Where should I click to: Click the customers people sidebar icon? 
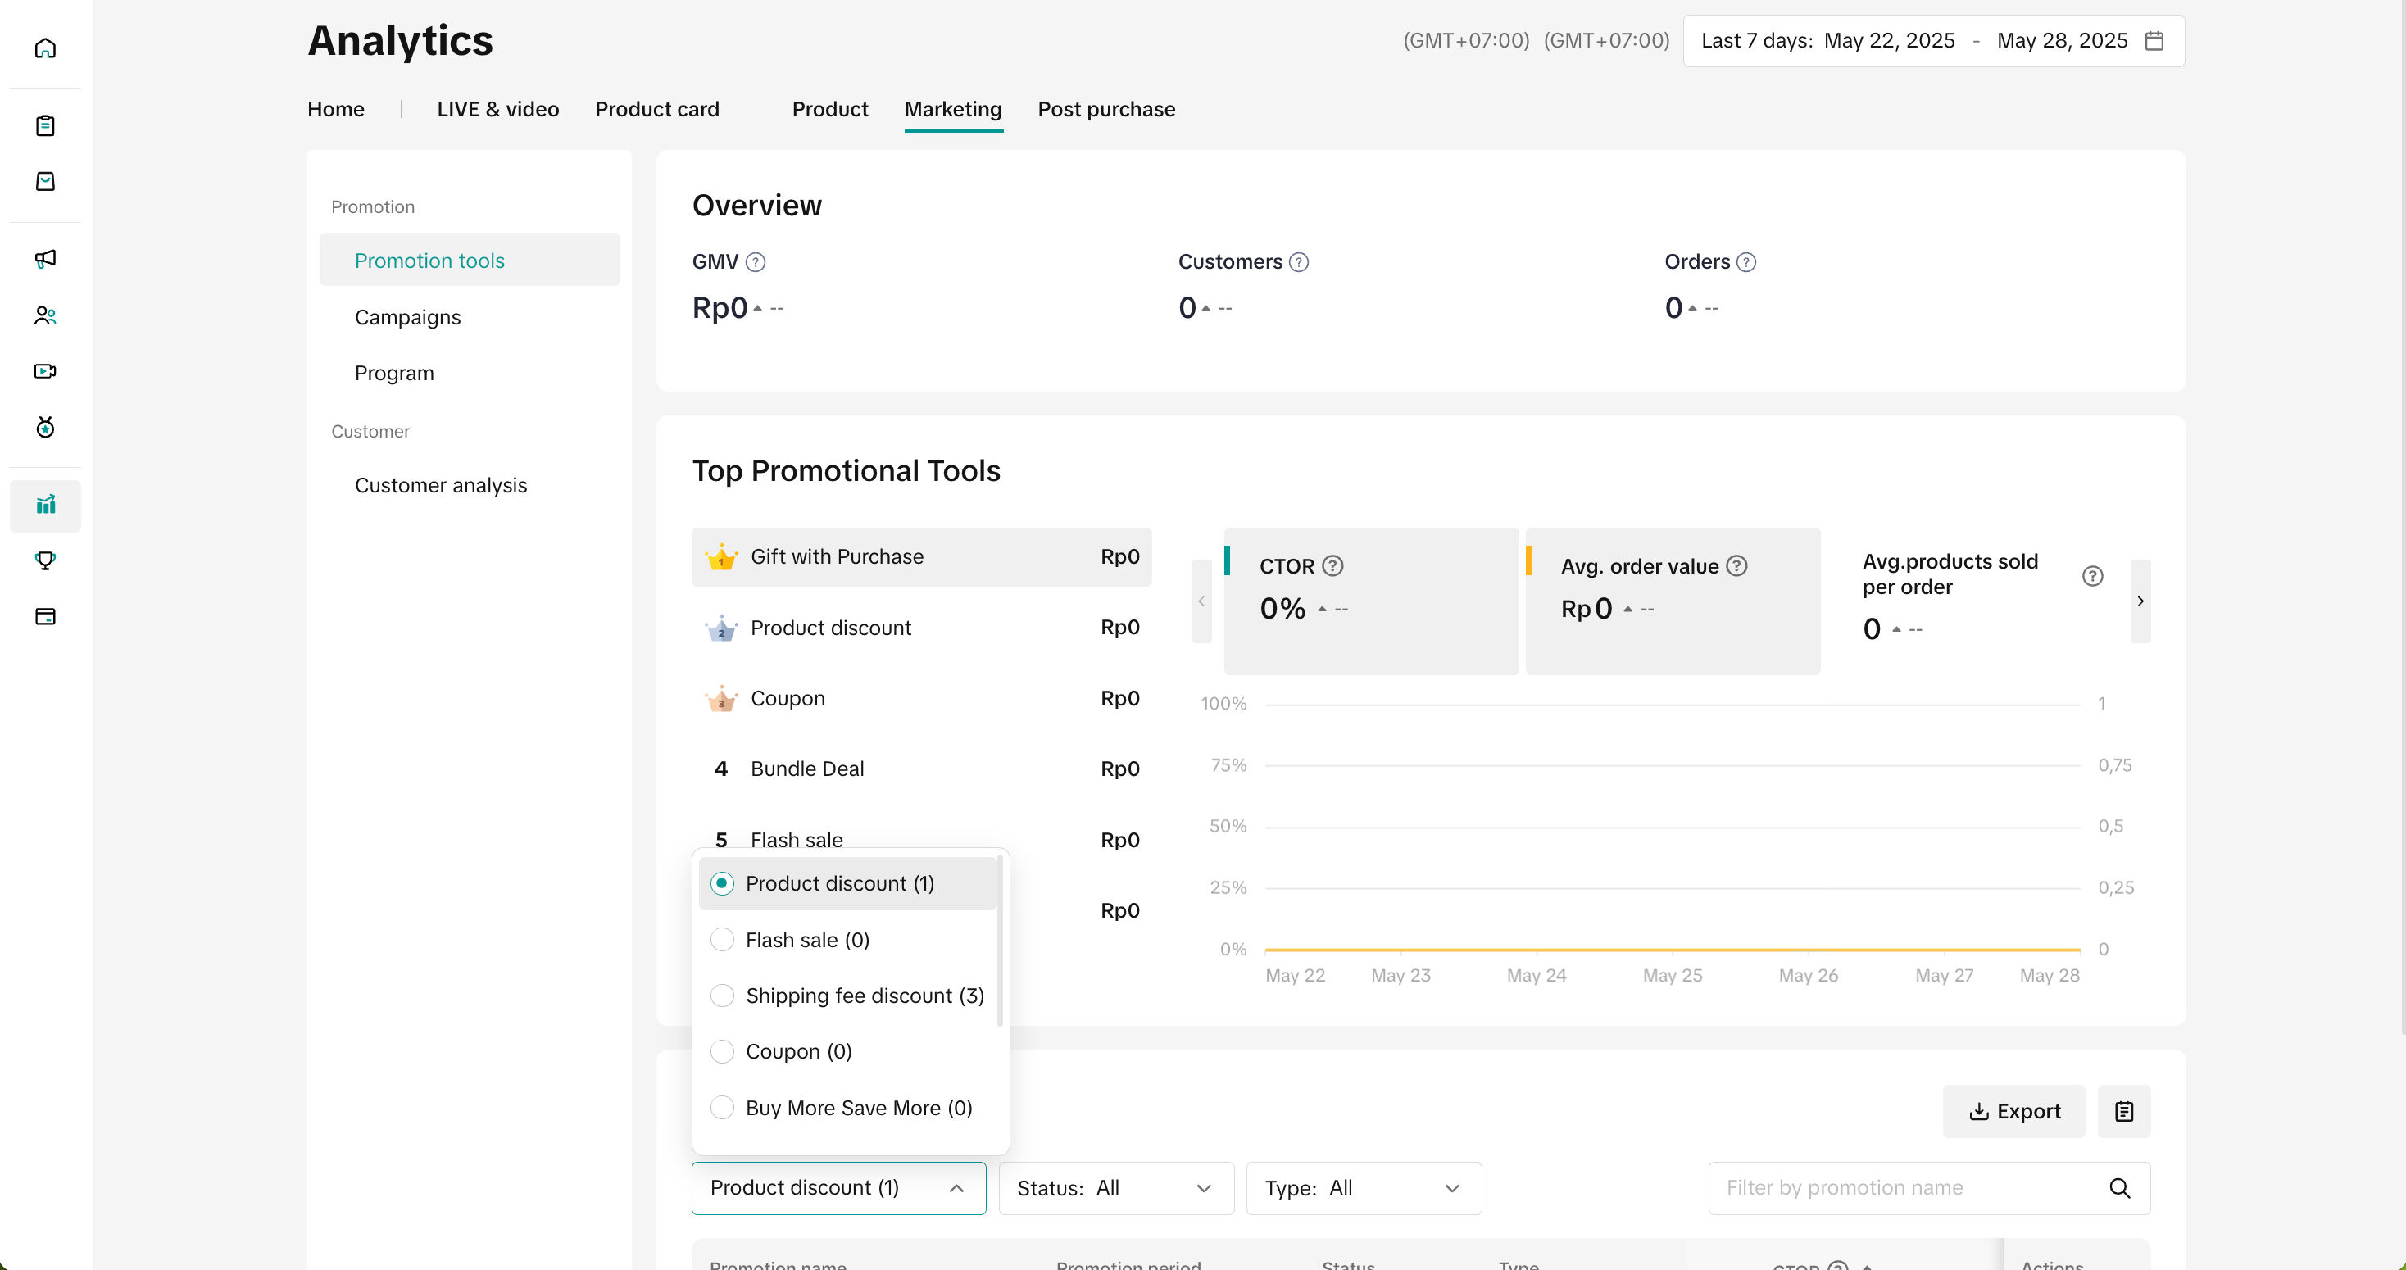(45, 315)
